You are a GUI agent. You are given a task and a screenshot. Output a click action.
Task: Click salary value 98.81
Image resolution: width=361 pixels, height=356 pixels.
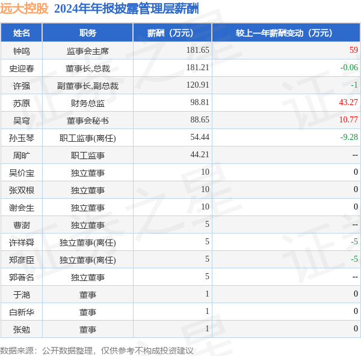tap(200, 103)
